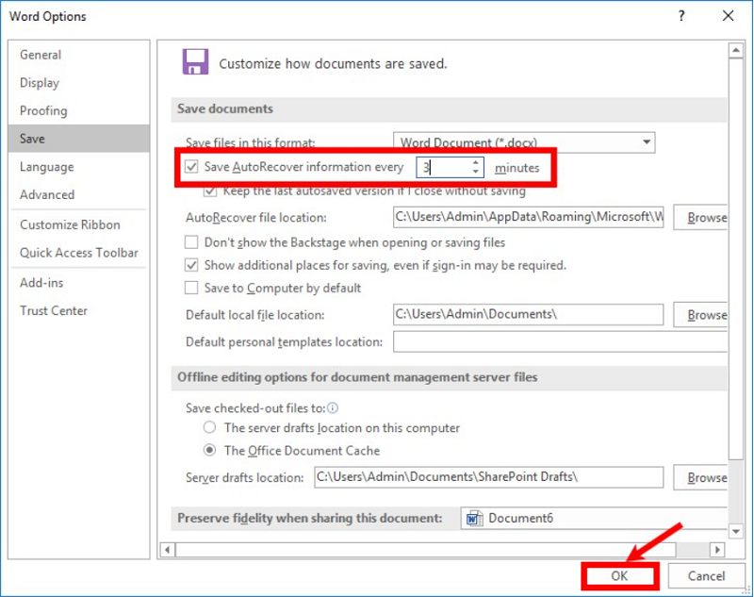Click the Help question mark icon
754x597 pixels.
click(x=681, y=16)
